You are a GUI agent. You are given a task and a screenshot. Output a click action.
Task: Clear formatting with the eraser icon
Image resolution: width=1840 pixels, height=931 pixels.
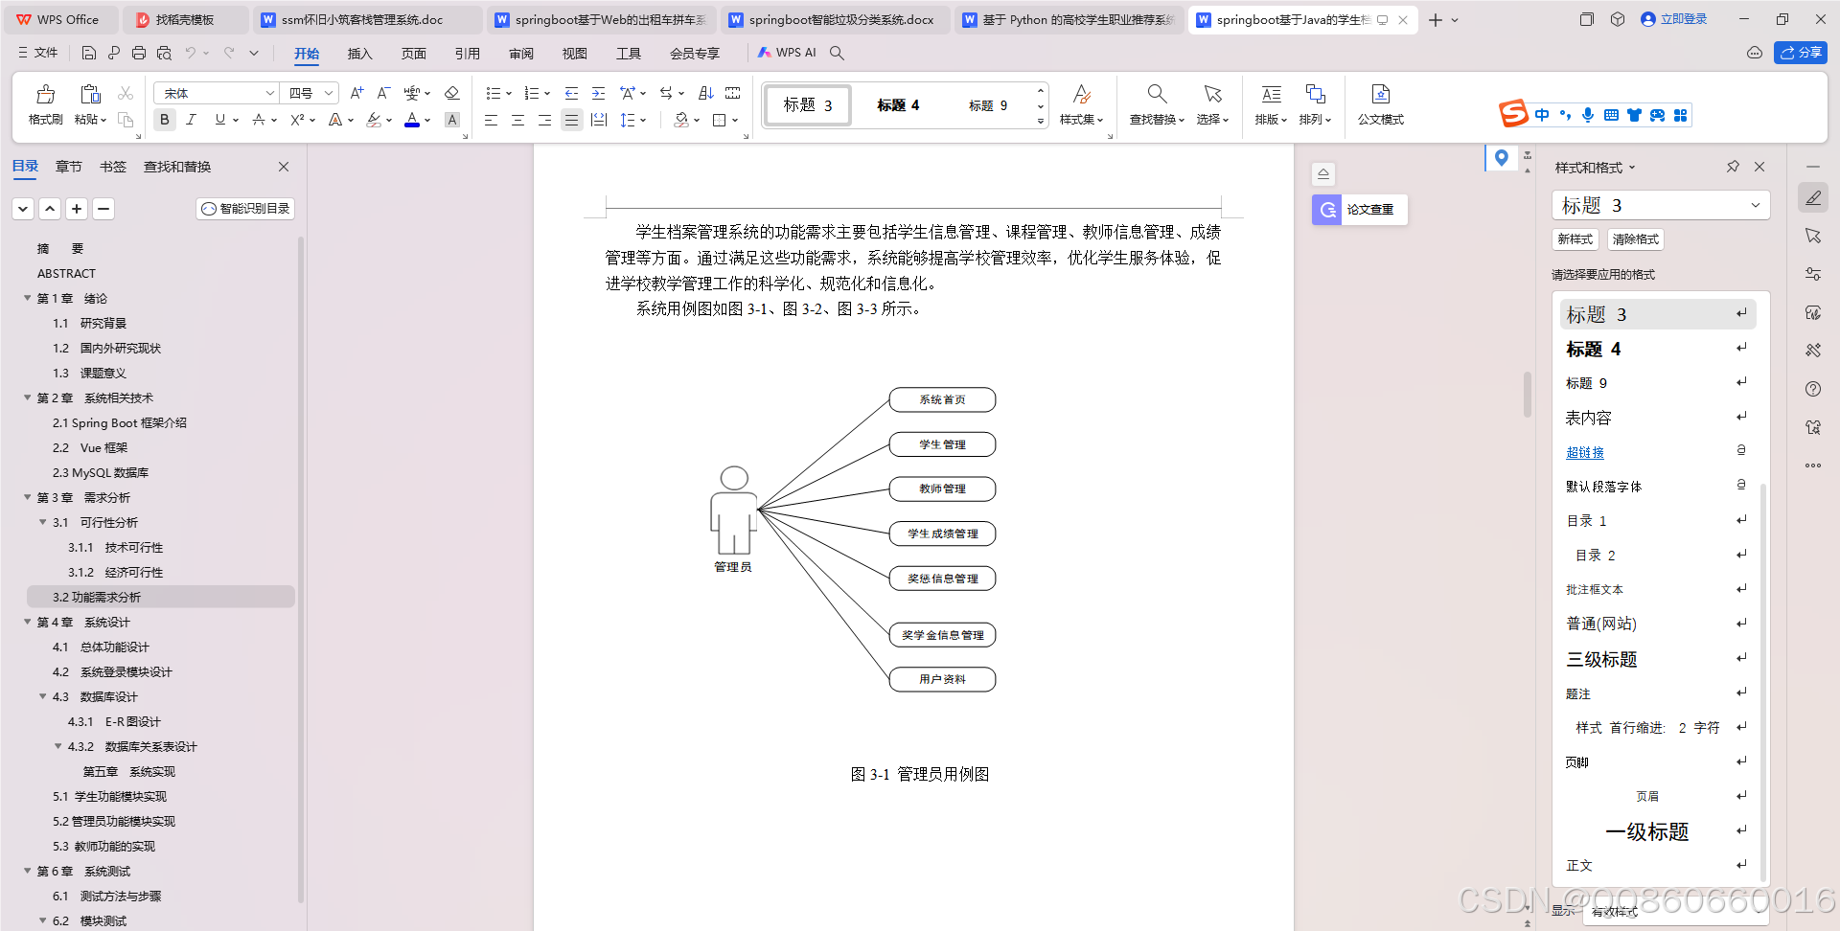point(452,93)
